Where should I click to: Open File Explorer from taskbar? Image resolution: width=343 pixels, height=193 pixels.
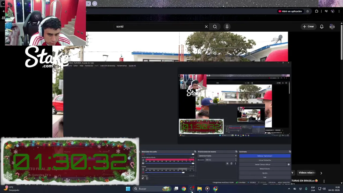click(199, 189)
